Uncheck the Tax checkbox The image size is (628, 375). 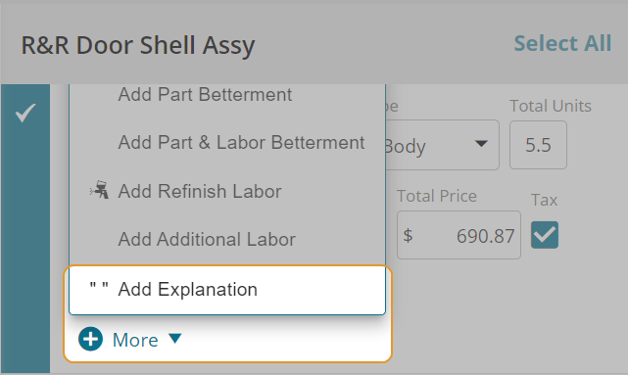coord(545,235)
